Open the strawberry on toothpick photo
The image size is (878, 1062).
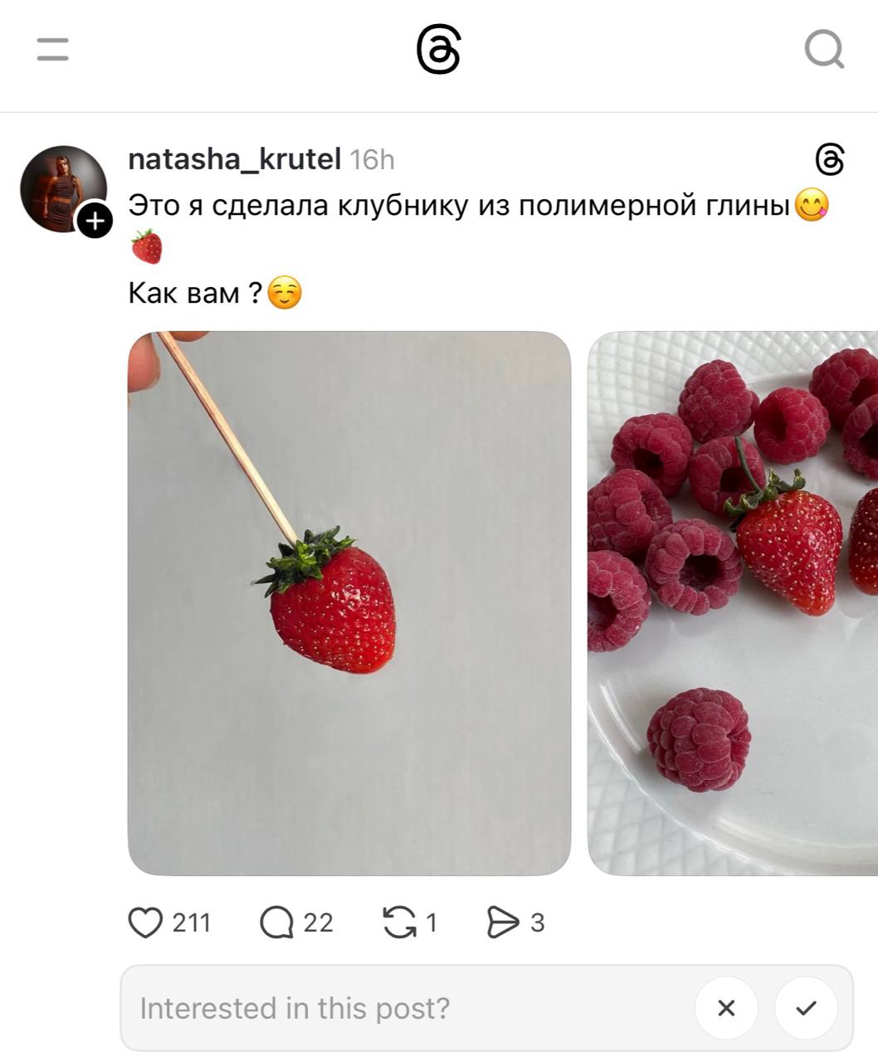coord(349,603)
